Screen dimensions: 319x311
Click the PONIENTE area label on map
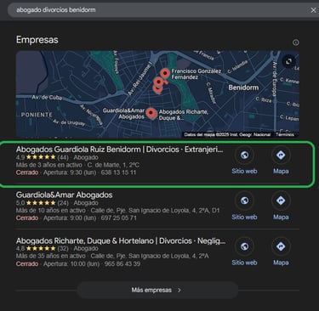coord(37,115)
